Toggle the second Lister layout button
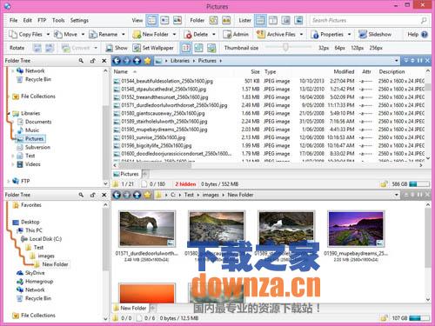The width and height of the screenshot is (435, 326). [x=273, y=20]
